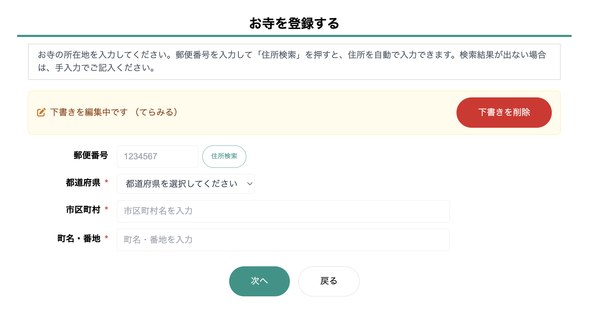Click red required asterisk beside 町名・番地

(106, 237)
